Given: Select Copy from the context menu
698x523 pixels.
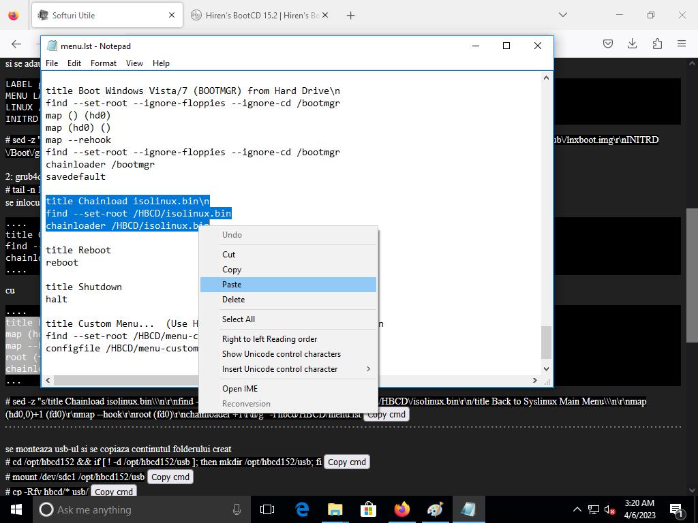Looking at the screenshot, I should [x=232, y=270].
